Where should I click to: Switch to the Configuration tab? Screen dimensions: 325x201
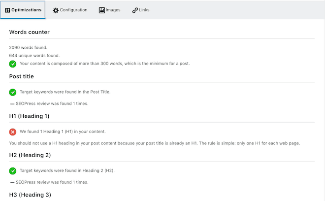click(x=70, y=10)
